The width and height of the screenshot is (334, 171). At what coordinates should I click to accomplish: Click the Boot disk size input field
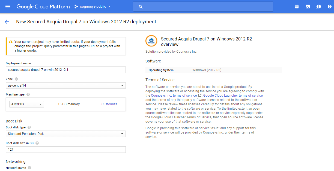point(65,150)
